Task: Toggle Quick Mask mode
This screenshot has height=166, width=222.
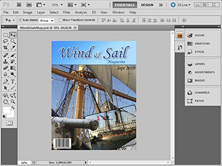Action: point(9,123)
